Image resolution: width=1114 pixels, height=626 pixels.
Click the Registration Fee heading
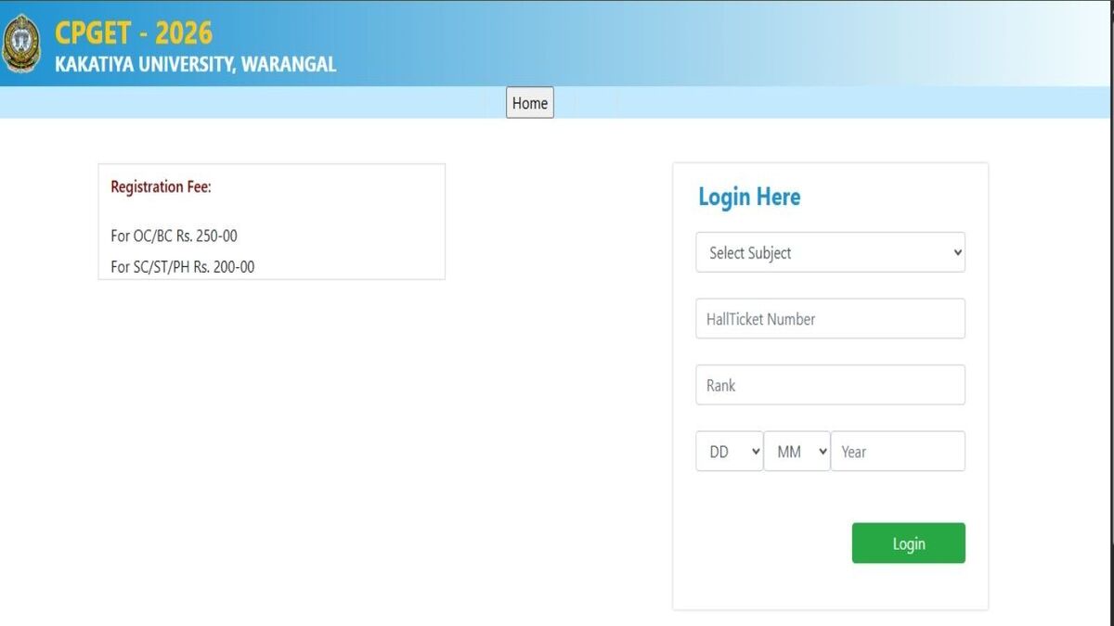(x=161, y=187)
